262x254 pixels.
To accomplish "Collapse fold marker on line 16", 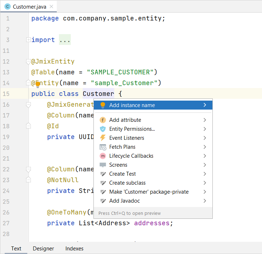I will [x=28, y=105].
